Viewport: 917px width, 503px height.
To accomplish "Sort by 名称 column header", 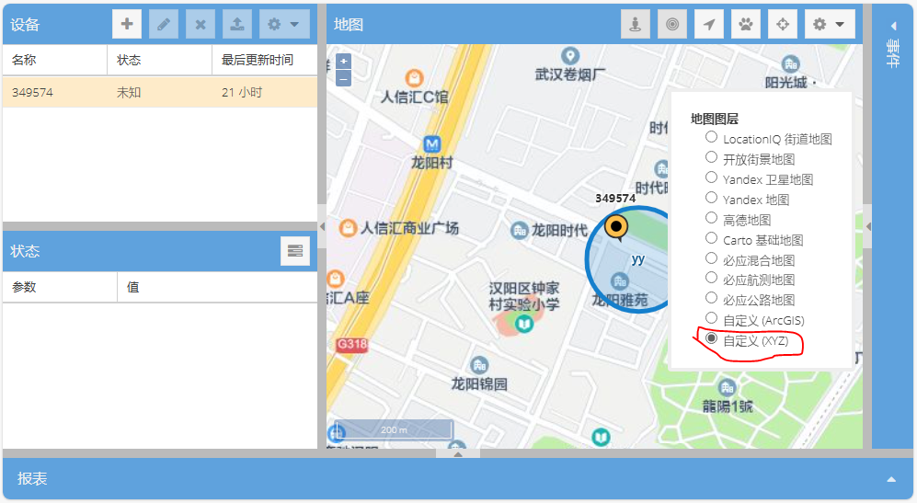I will click(x=55, y=60).
